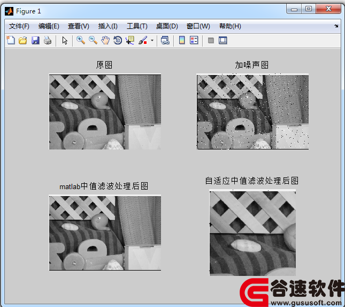
Task: Open the 帮助(H) menu
Action: point(230,26)
